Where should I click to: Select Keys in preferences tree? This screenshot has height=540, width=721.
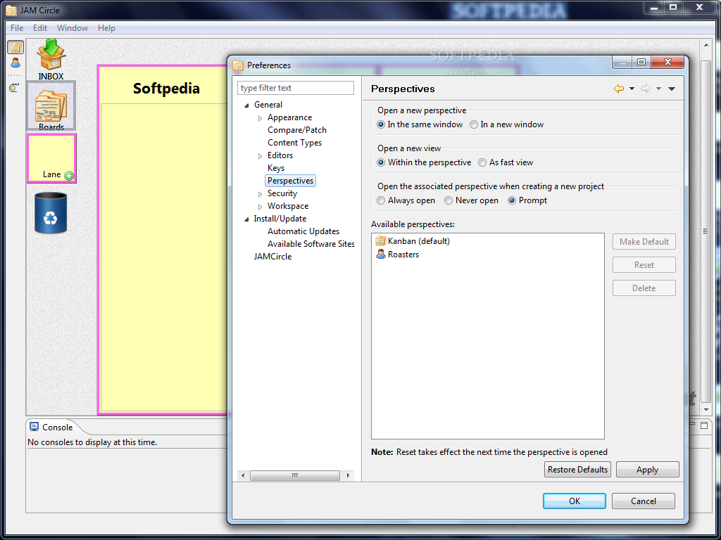coord(276,168)
